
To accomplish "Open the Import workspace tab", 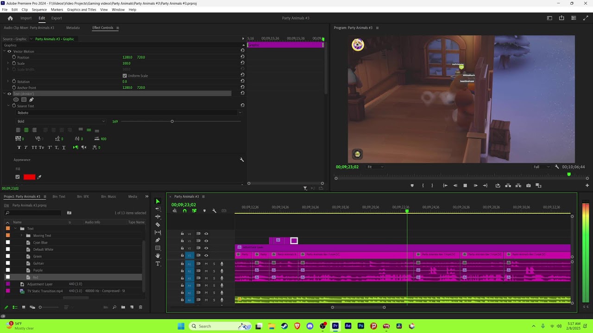I will (x=26, y=18).
